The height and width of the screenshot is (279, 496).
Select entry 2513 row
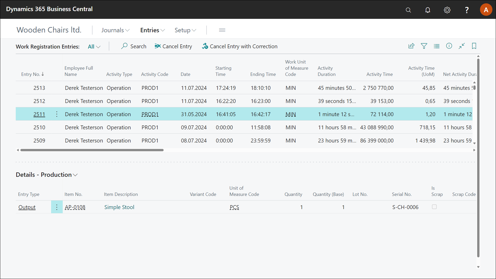click(x=244, y=88)
